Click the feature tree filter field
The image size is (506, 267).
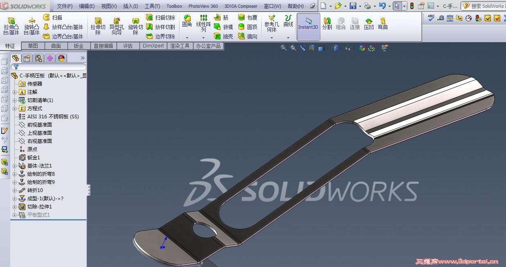coord(49,67)
